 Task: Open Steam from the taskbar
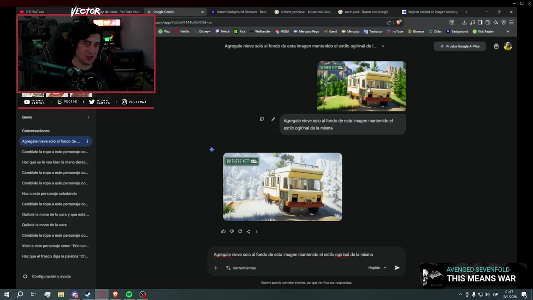(x=88, y=295)
